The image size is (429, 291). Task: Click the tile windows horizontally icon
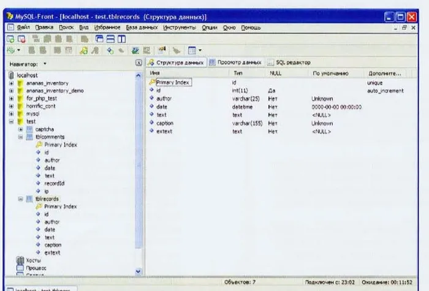[x=110, y=39]
